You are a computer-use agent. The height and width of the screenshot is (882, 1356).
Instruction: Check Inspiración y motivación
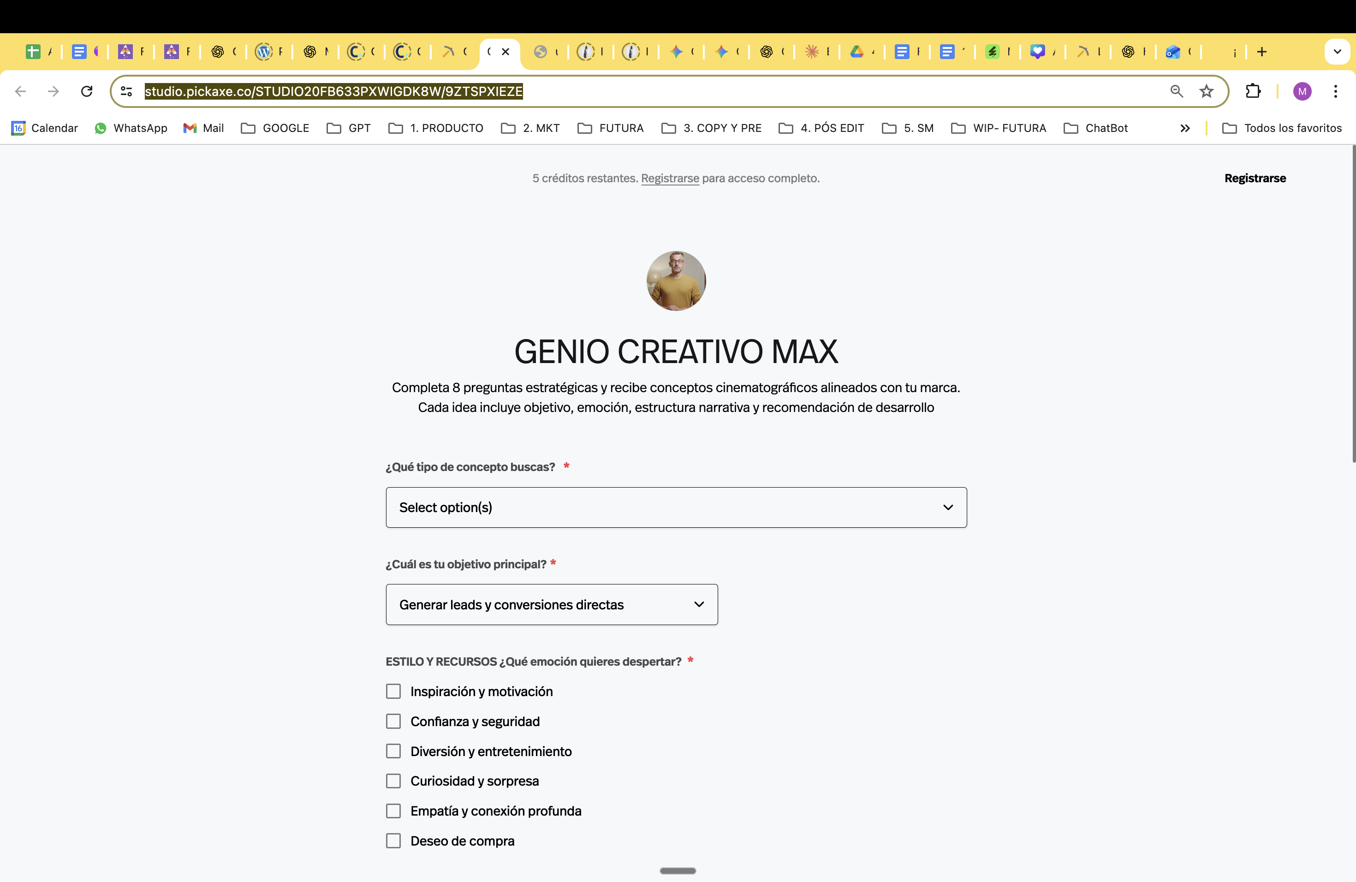pyautogui.click(x=393, y=691)
